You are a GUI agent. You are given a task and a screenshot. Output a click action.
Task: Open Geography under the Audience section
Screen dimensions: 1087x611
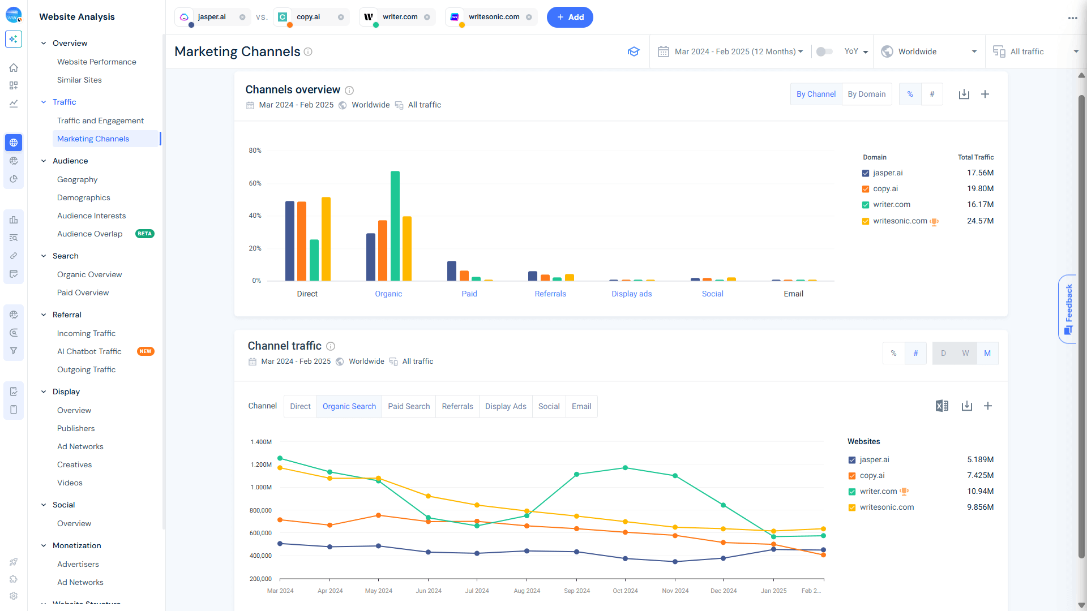pos(77,179)
